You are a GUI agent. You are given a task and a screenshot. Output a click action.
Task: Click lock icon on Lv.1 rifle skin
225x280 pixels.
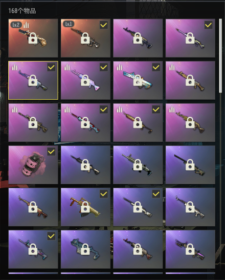pos(86,38)
